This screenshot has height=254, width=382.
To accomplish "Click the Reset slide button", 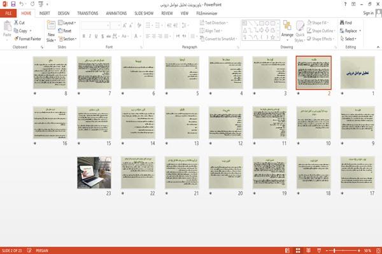I will (x=65, y=31).
